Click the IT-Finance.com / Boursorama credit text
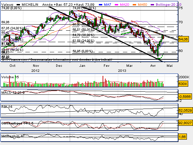193x145 pixels. point(57,60)
